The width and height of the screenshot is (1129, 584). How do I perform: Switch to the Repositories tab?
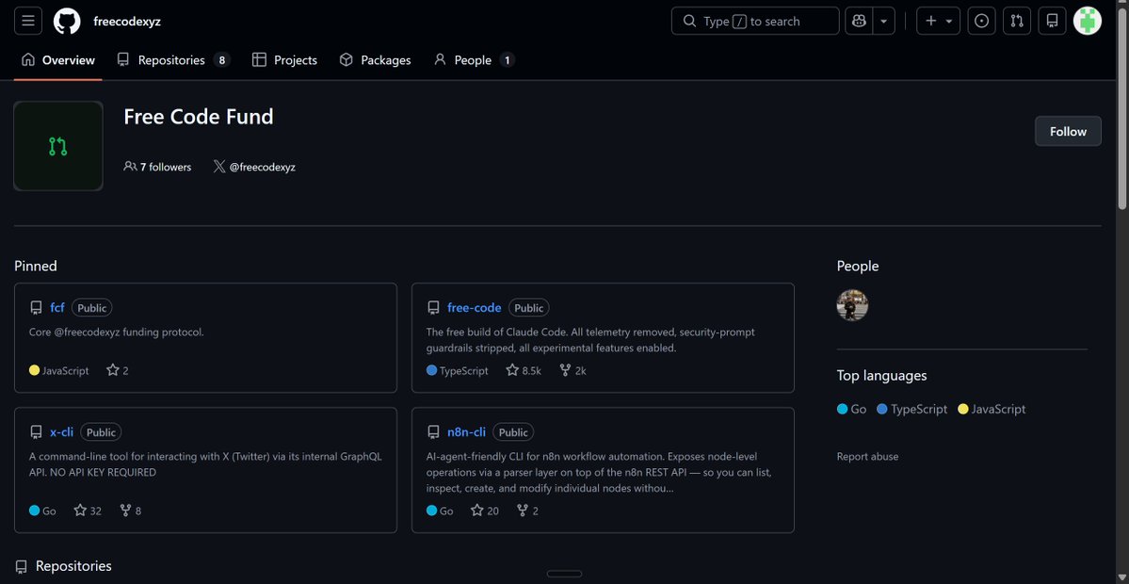coord(173,60)
